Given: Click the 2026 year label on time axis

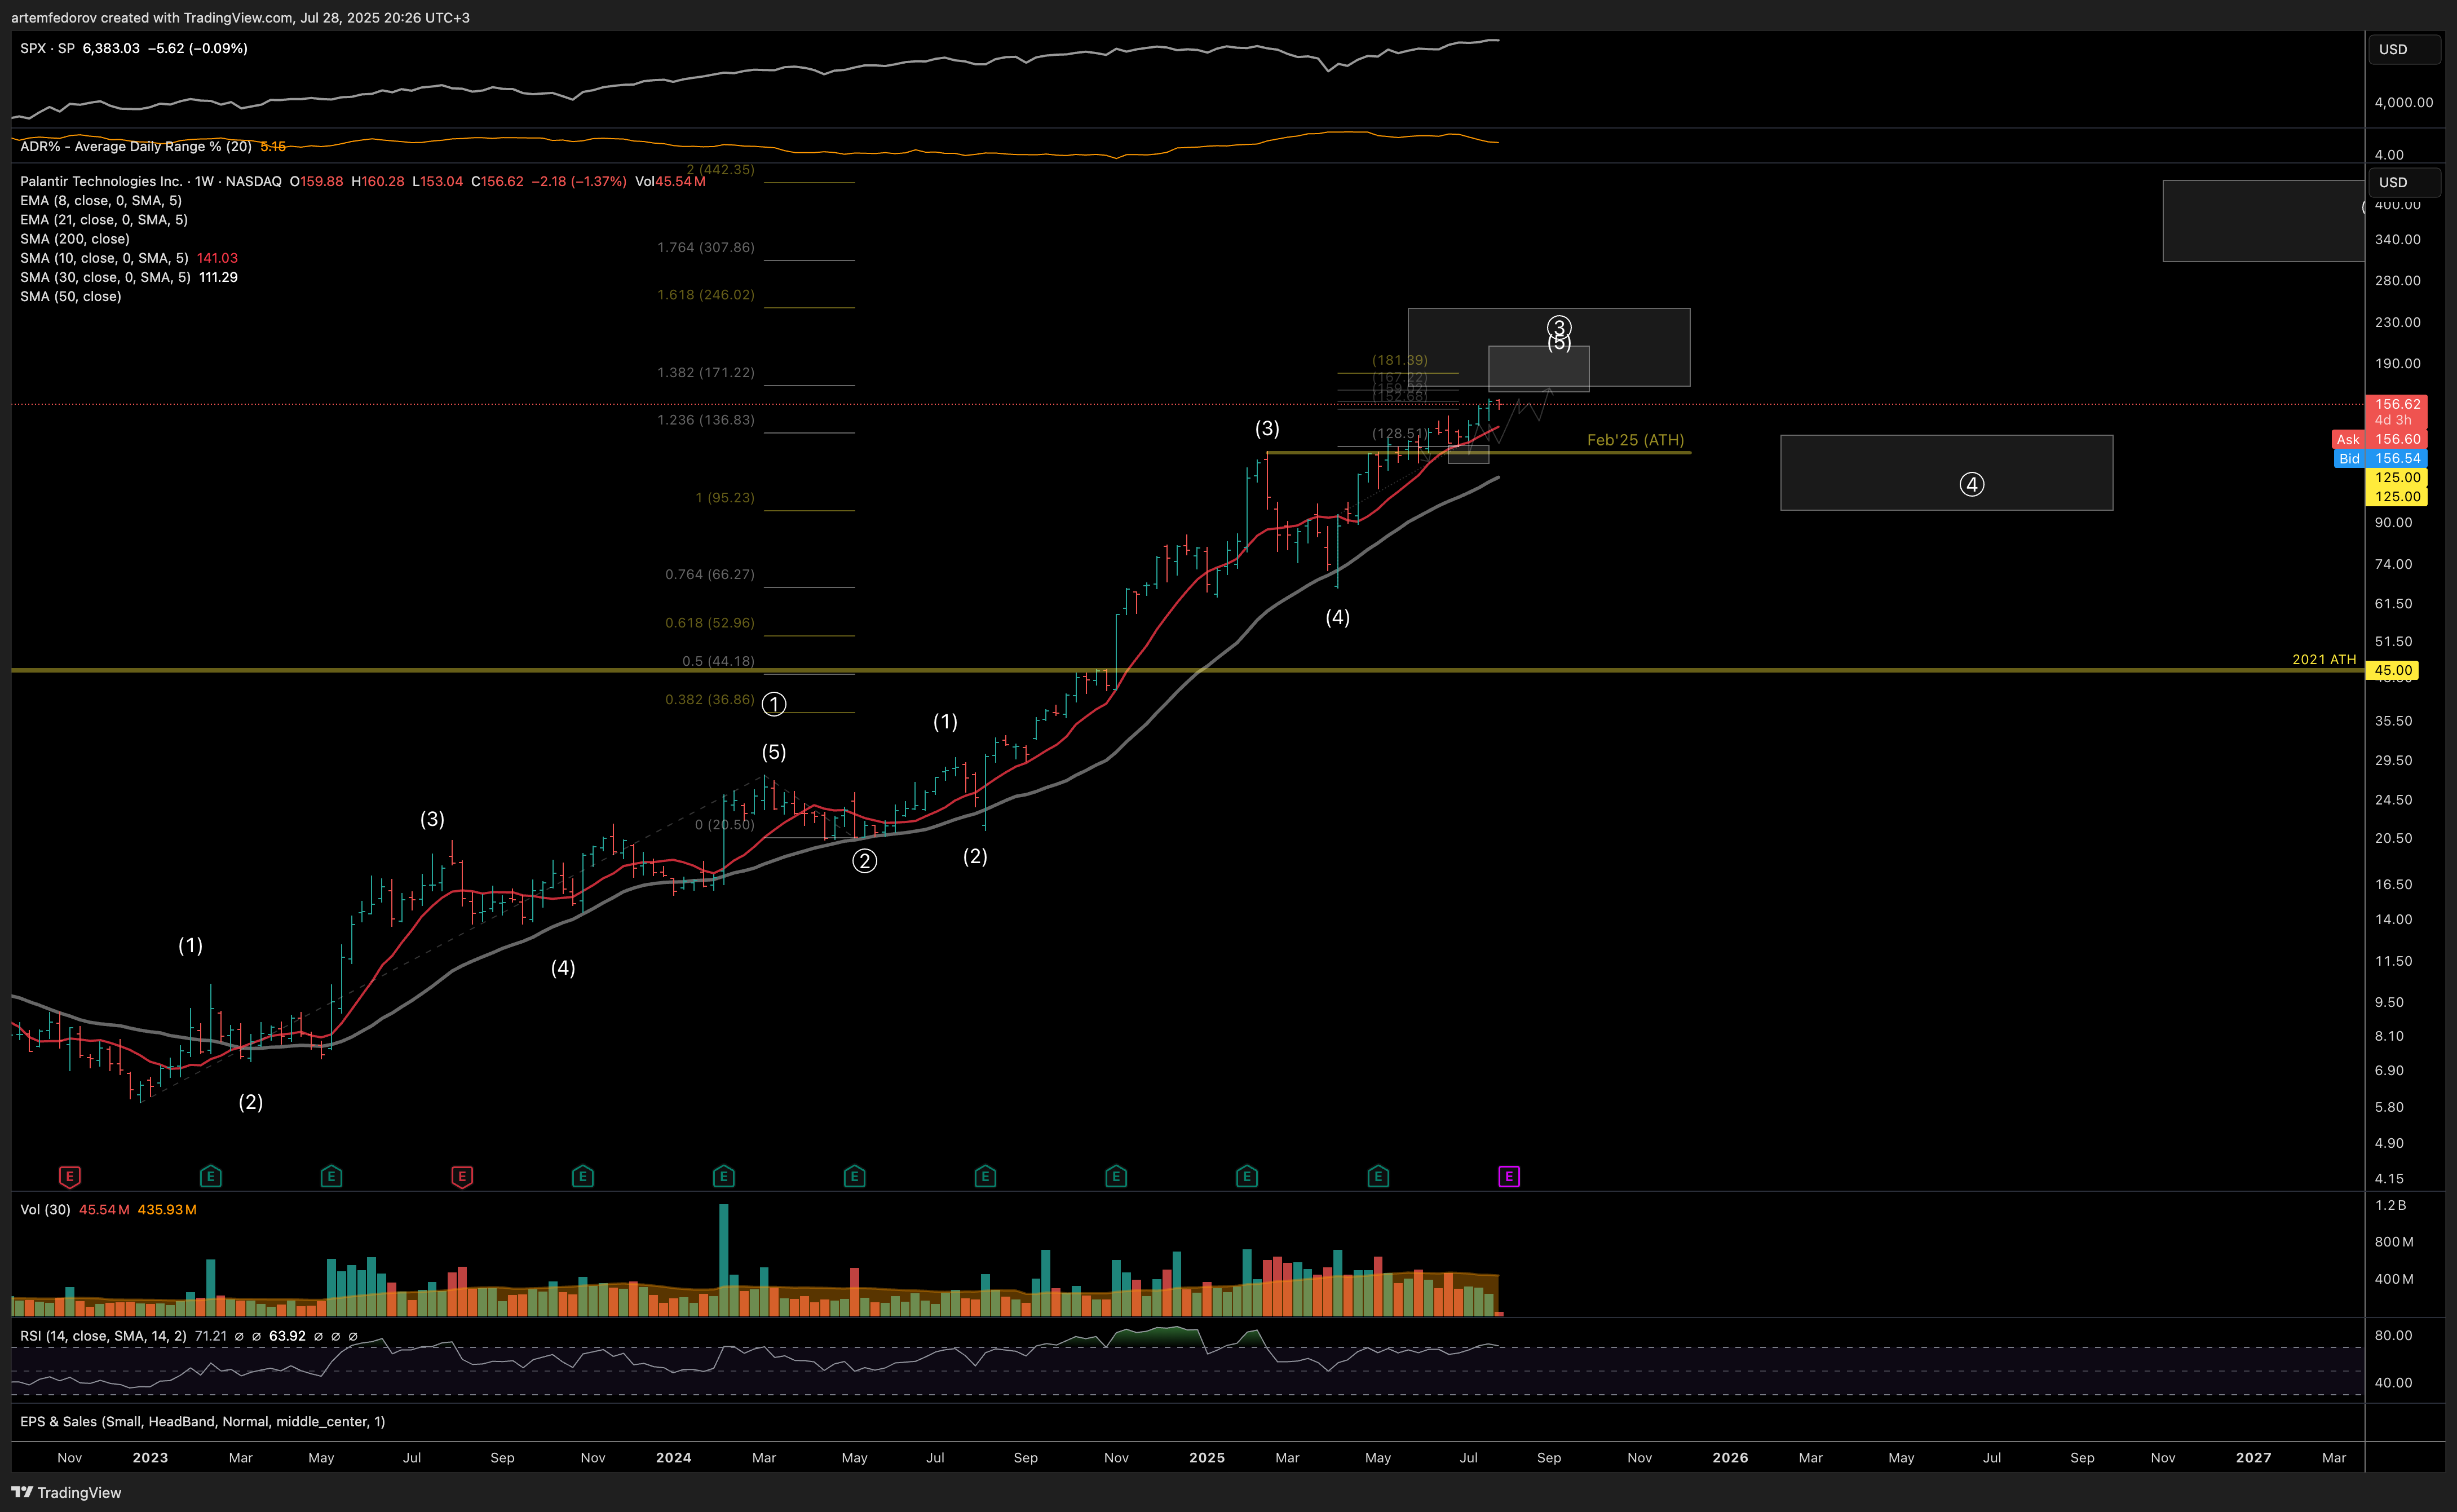Looking at the screenshot, I should coord(1730,1457).
